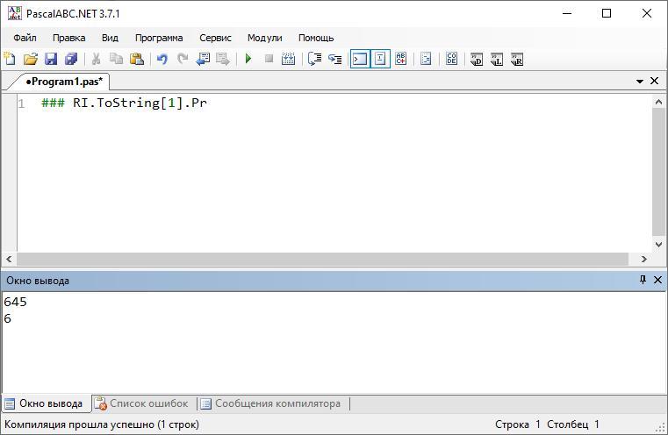Click output value 6 on second line
Screen dimensions: 668x435
coord(8,319)
